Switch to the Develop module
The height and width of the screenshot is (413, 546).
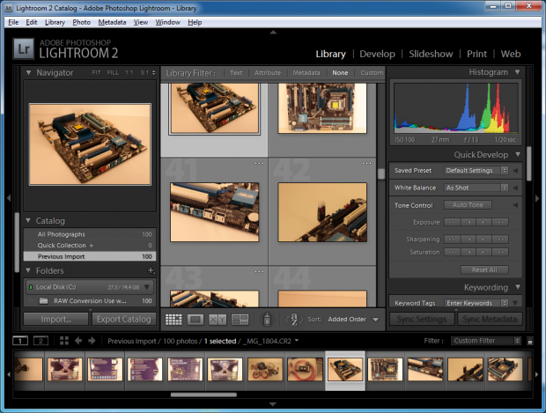(377, 54)
